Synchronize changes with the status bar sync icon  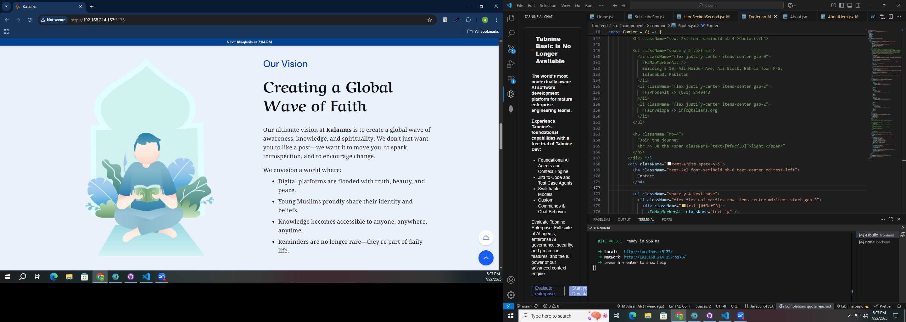(536, 306)
